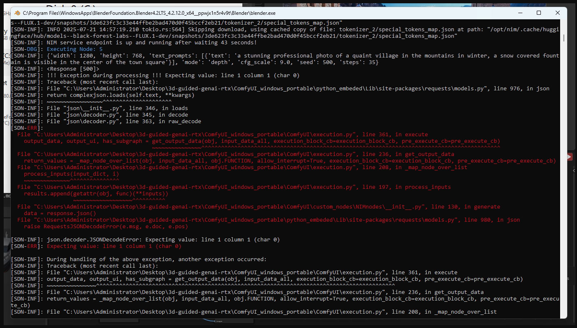577x328 pixels.
Task: Click white 'models.py, line 976, in json' line
Action: coord(280,89)
